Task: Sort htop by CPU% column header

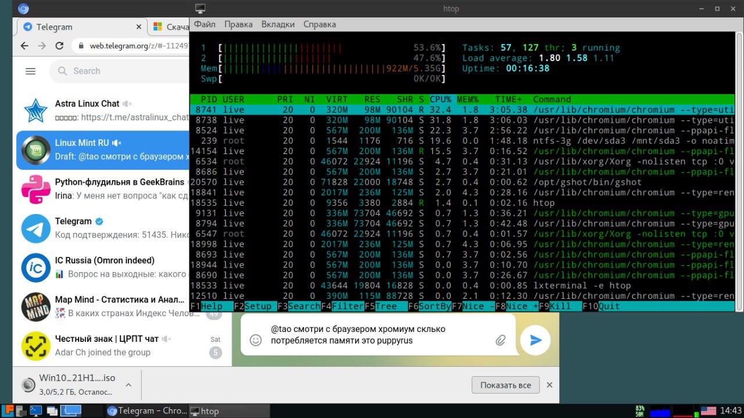Action: (x=441, y=99)
